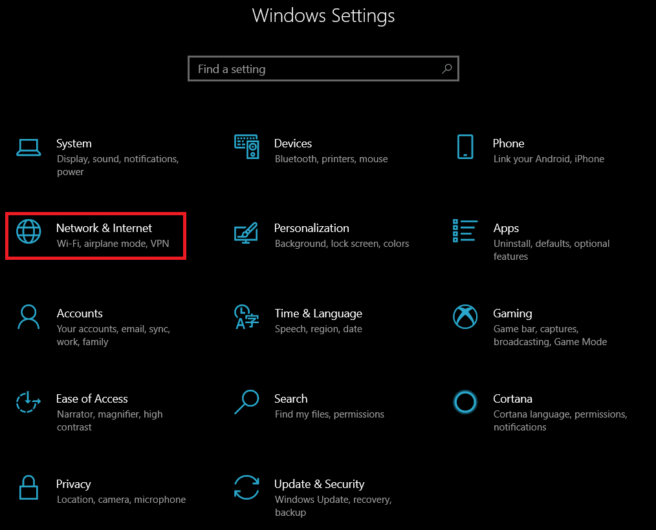Click the Cortana circle icon

[465, 402]
